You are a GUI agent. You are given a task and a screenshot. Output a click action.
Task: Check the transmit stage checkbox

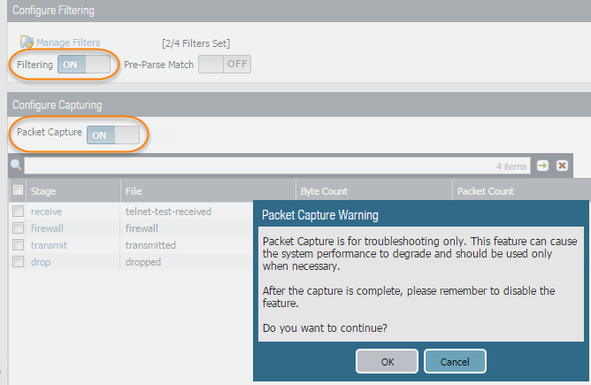click(18, 245)
